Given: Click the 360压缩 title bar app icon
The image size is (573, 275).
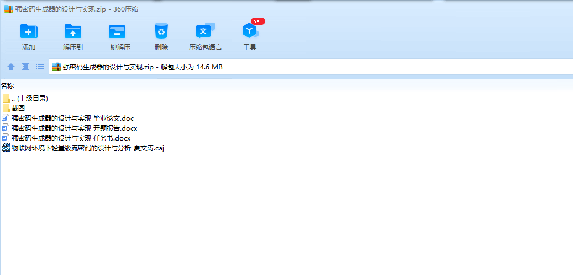Looking at the screenshot, I should [x=9, y=9].
